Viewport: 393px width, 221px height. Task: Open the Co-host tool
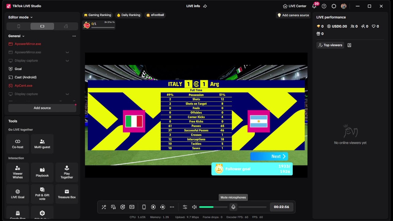[18, 144]
